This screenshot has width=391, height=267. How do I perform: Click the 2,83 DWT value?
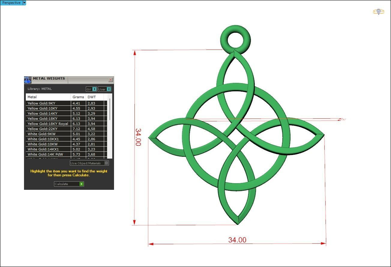91,103
